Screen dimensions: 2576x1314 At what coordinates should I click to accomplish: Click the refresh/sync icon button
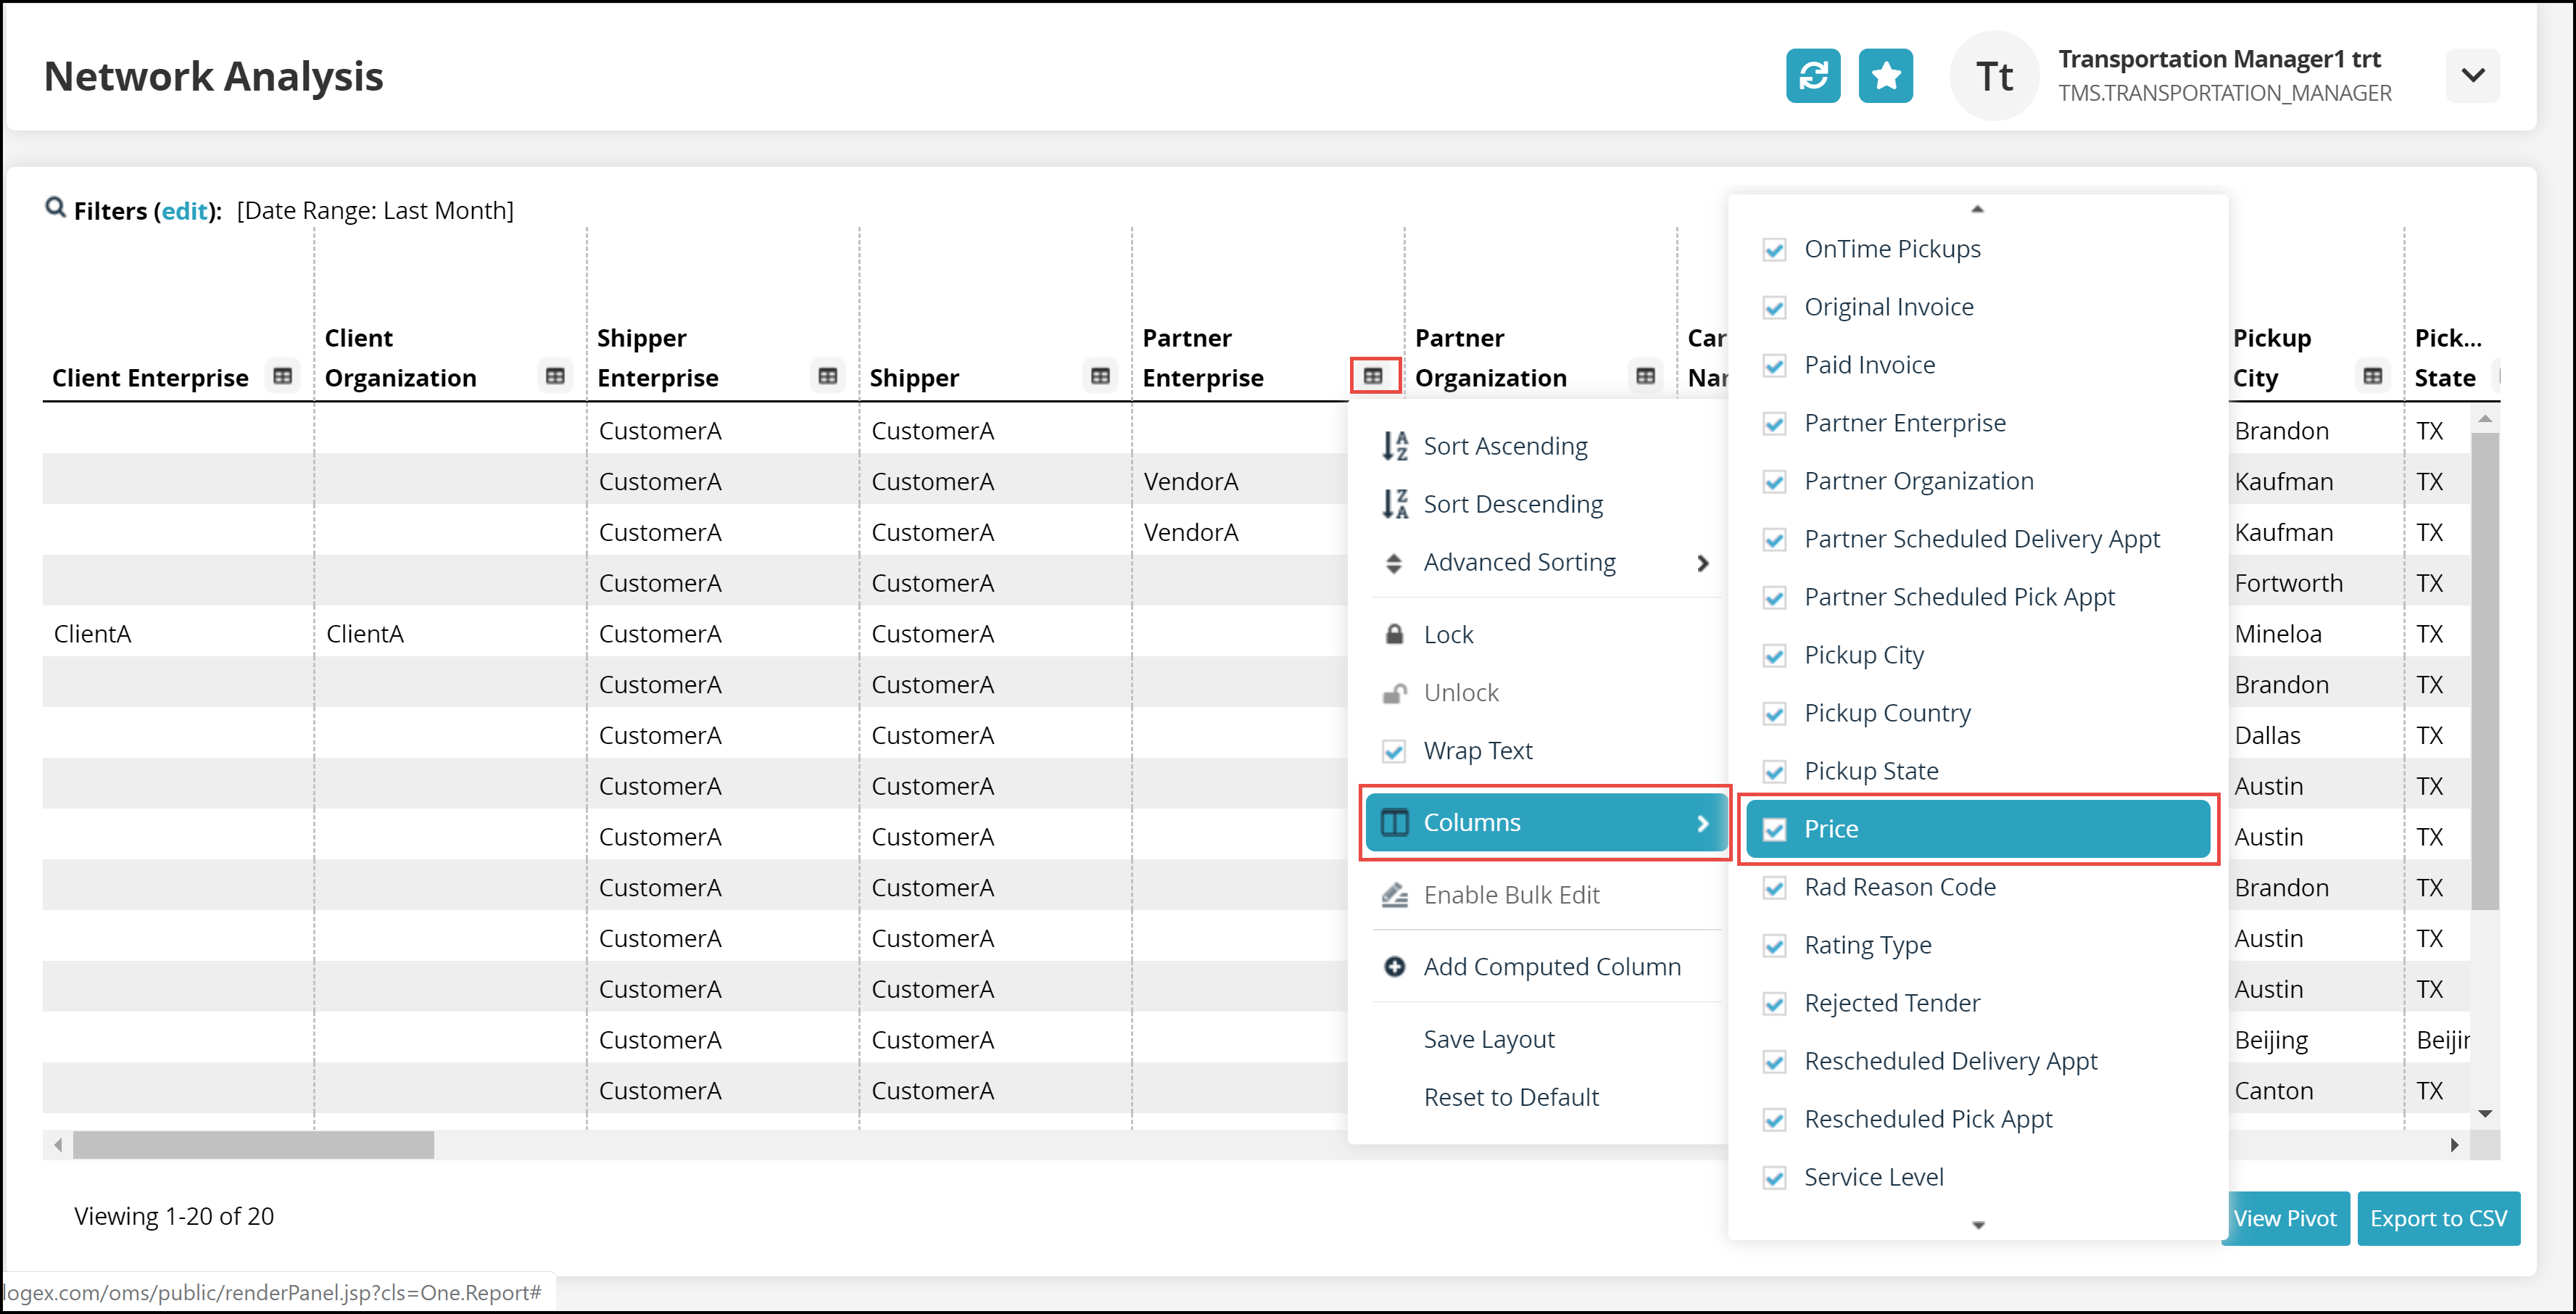point(1813,75)
